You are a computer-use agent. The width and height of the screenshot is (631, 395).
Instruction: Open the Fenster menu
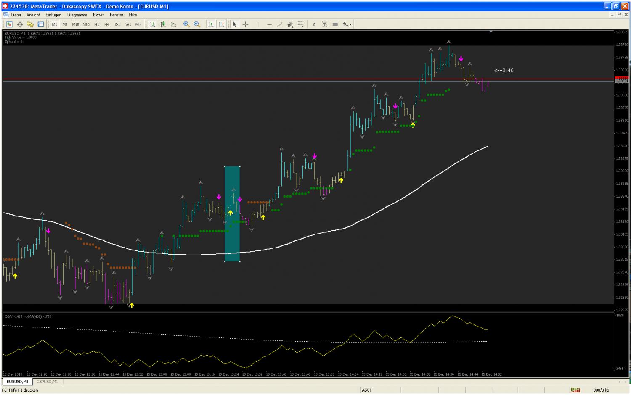117,15
